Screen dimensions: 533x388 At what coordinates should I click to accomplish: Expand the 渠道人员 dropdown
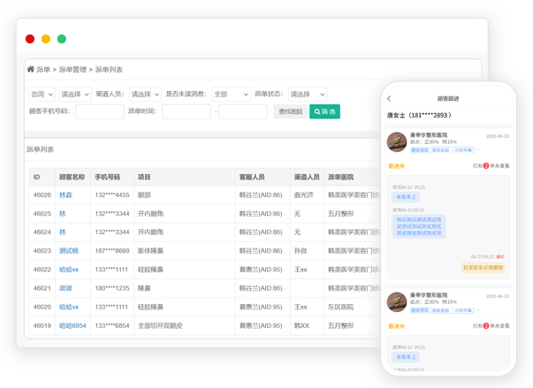pyautogui.click(x=144, y=94)
